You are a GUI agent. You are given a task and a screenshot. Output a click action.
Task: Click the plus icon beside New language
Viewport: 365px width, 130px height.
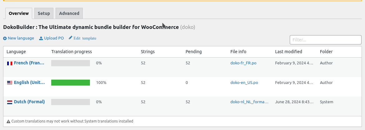[5, 38]
